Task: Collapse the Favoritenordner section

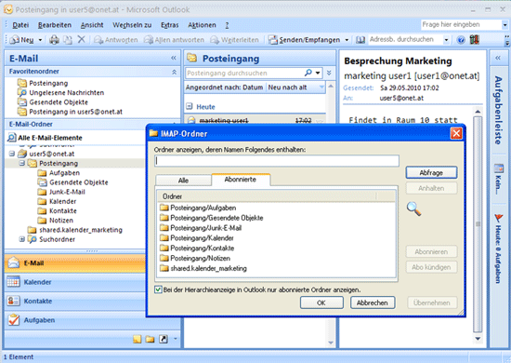Action: [174, 72]
